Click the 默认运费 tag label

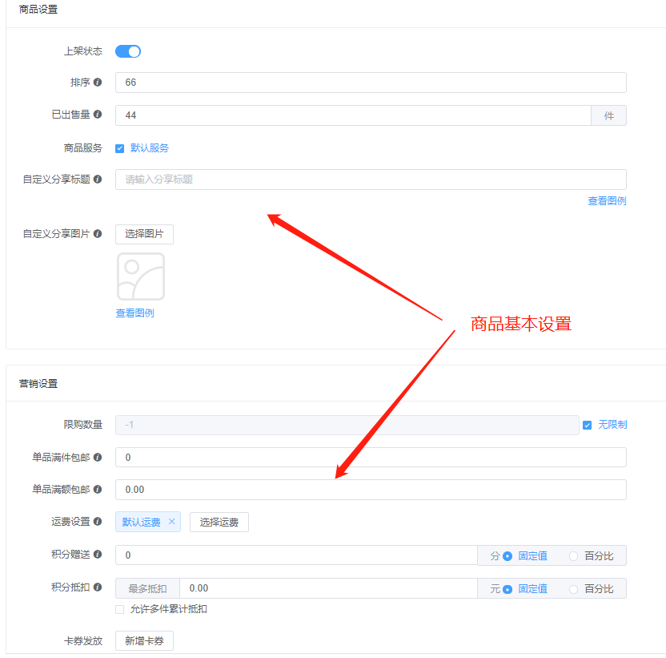click(141, 523)
